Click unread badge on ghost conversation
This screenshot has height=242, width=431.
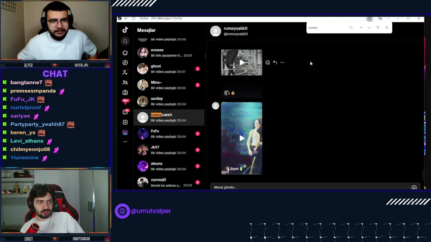click(x=198, y=69)
